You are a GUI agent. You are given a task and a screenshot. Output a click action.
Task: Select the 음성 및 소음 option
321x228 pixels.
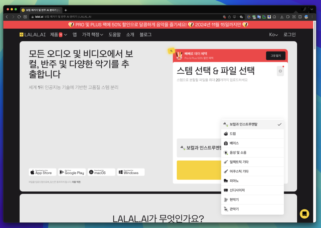coord(253,153)
